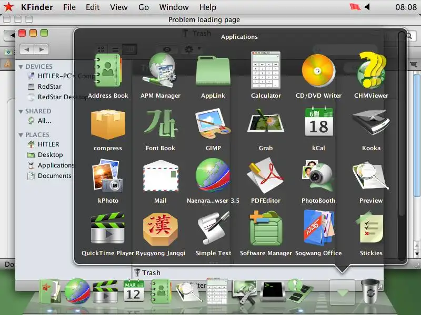Open the Calculator app in Applications grid
The width and height of the screenshot is (421, 315).
click(266, 70)
